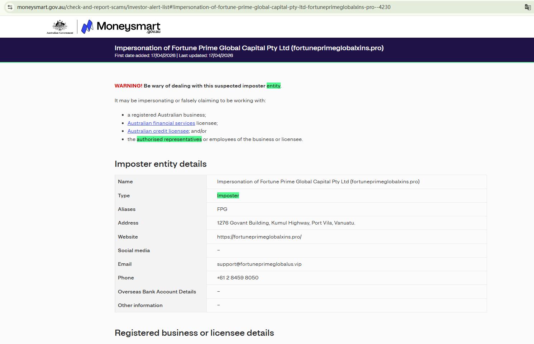Viewport: 534px width, 344px height.
Task: Click the 'Name' row label
Action: 125,182
